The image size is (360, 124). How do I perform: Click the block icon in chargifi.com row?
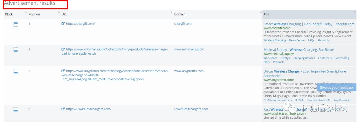click(x=16, y=24)
